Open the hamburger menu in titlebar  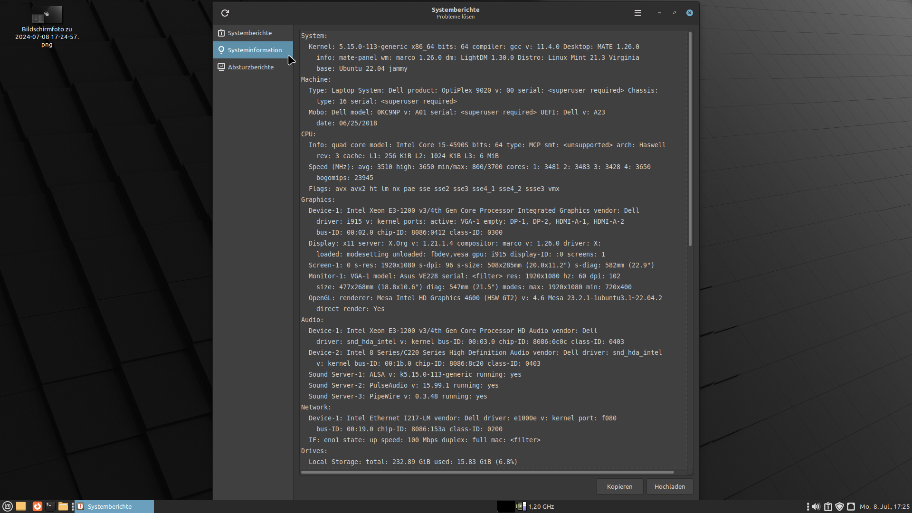click(638, 13)
